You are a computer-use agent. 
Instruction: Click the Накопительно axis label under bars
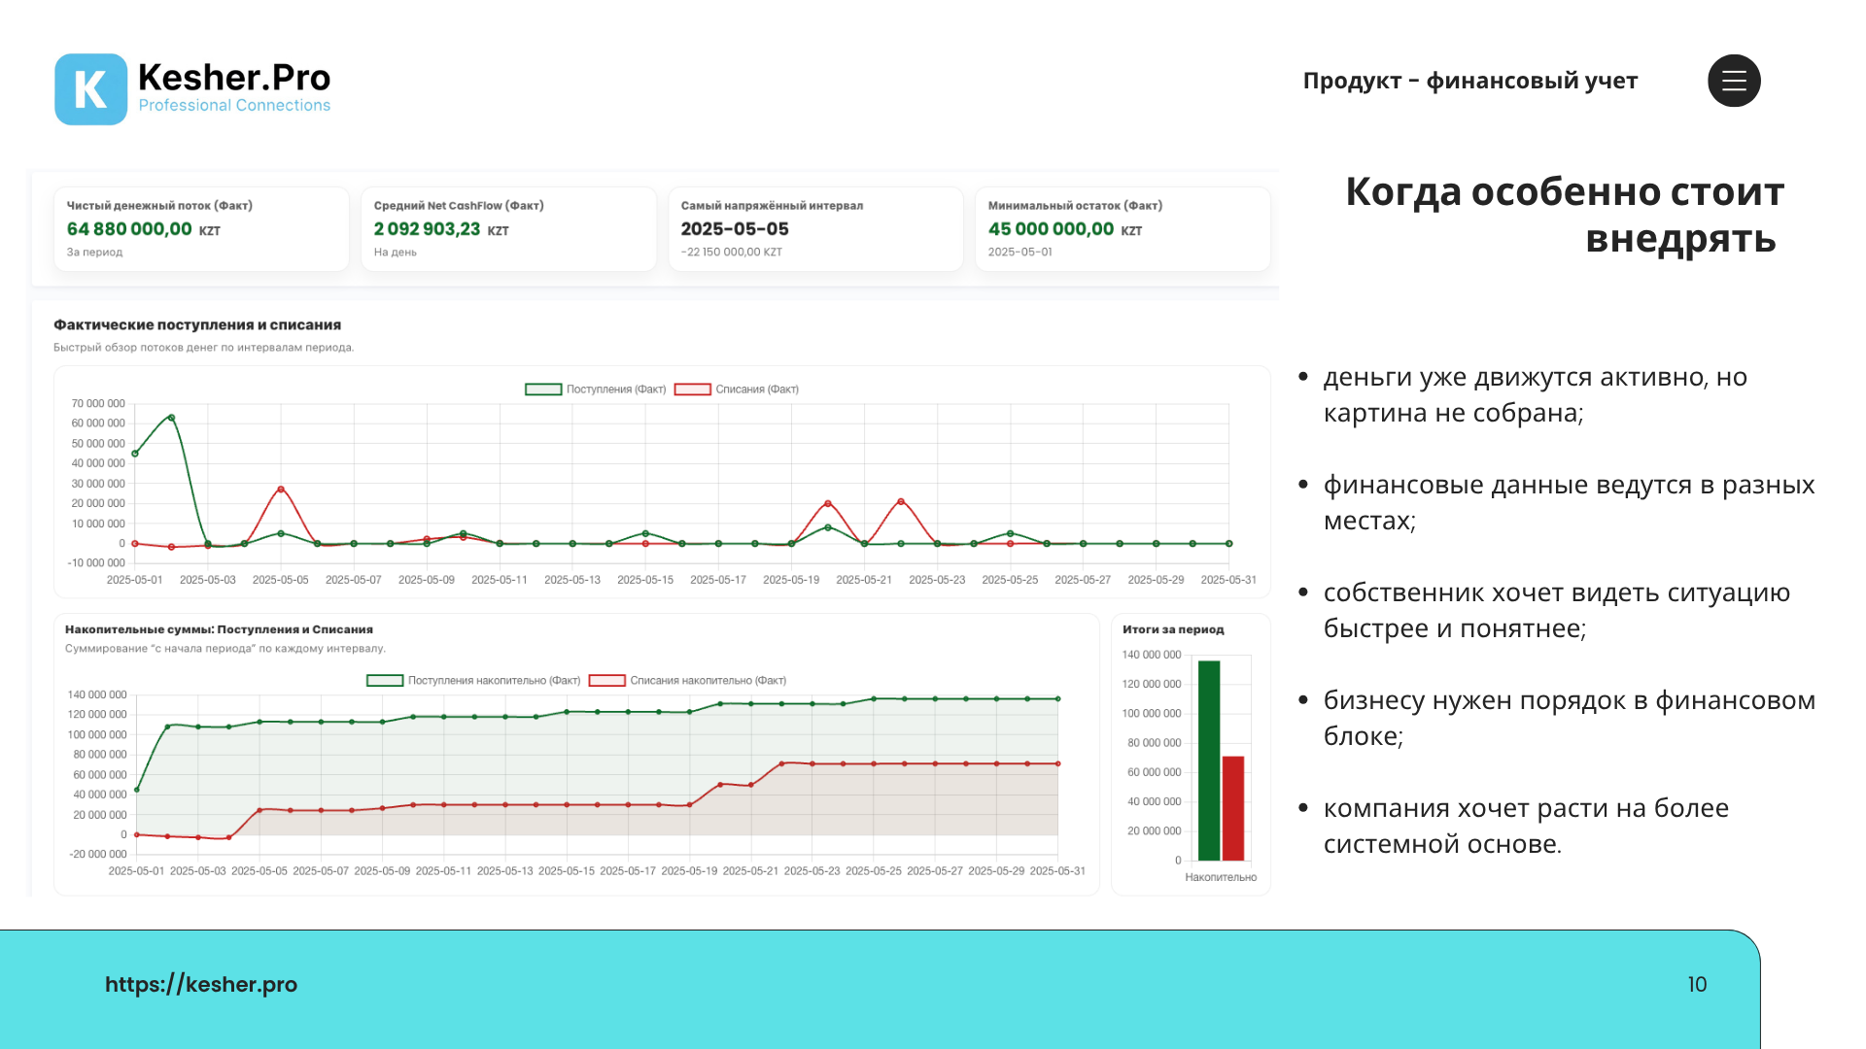click(x=1221, y=878)
